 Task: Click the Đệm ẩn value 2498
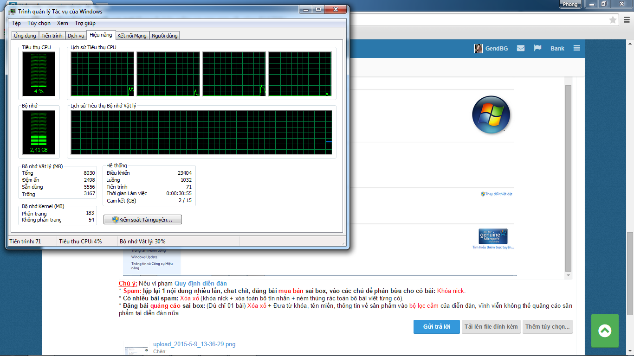(x=89, y=180)
